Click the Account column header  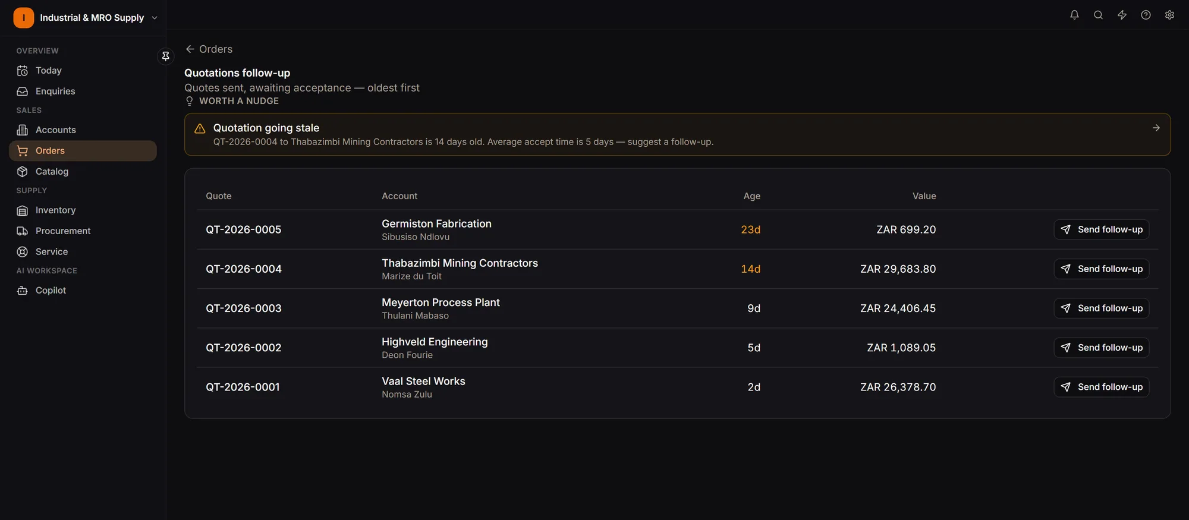(400, 196)
